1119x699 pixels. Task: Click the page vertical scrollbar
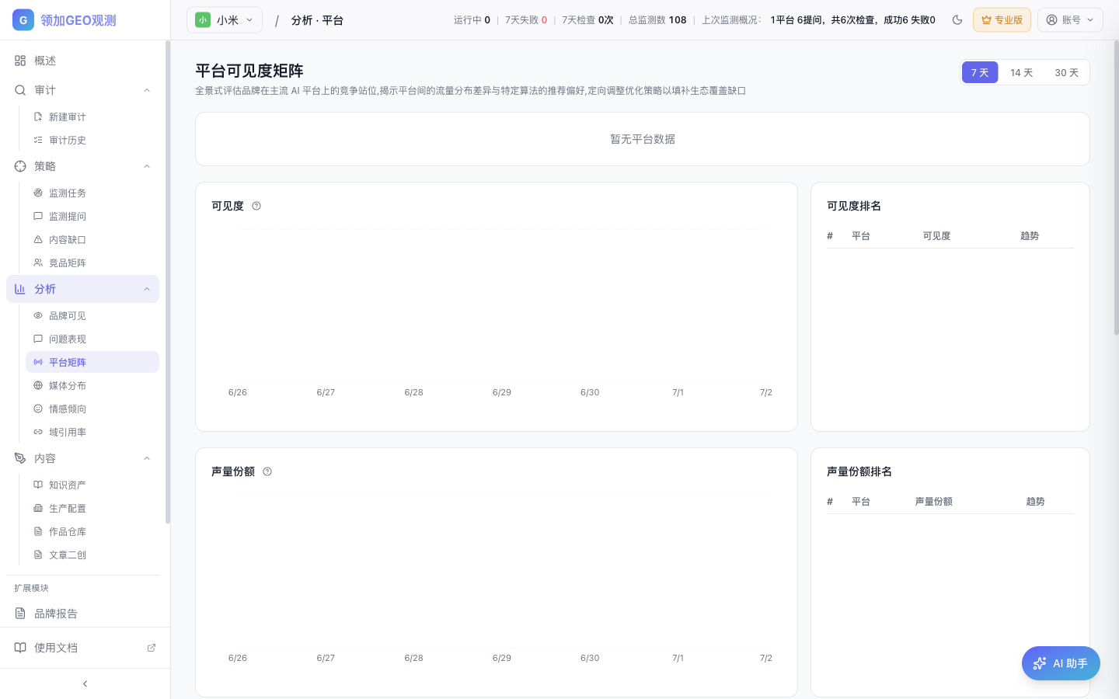[1116, 188]
